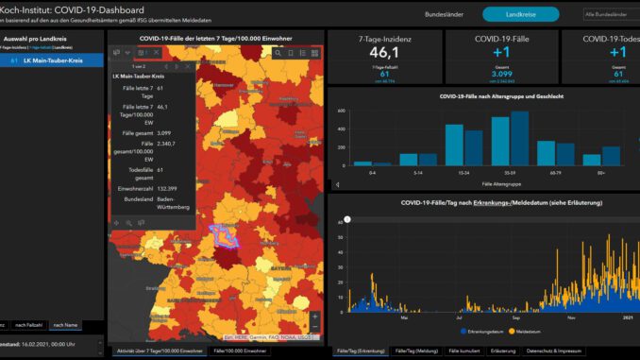The width and height of the screenshot is (640, 360).
Task: Open the map bookmarks icon
Action: tap(291, 53)
